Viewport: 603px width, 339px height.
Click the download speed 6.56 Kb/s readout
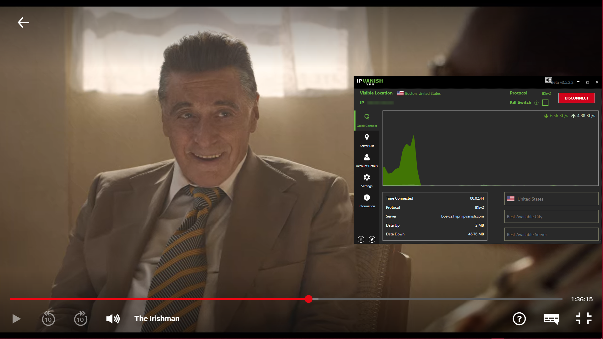(x=556, y=116)
